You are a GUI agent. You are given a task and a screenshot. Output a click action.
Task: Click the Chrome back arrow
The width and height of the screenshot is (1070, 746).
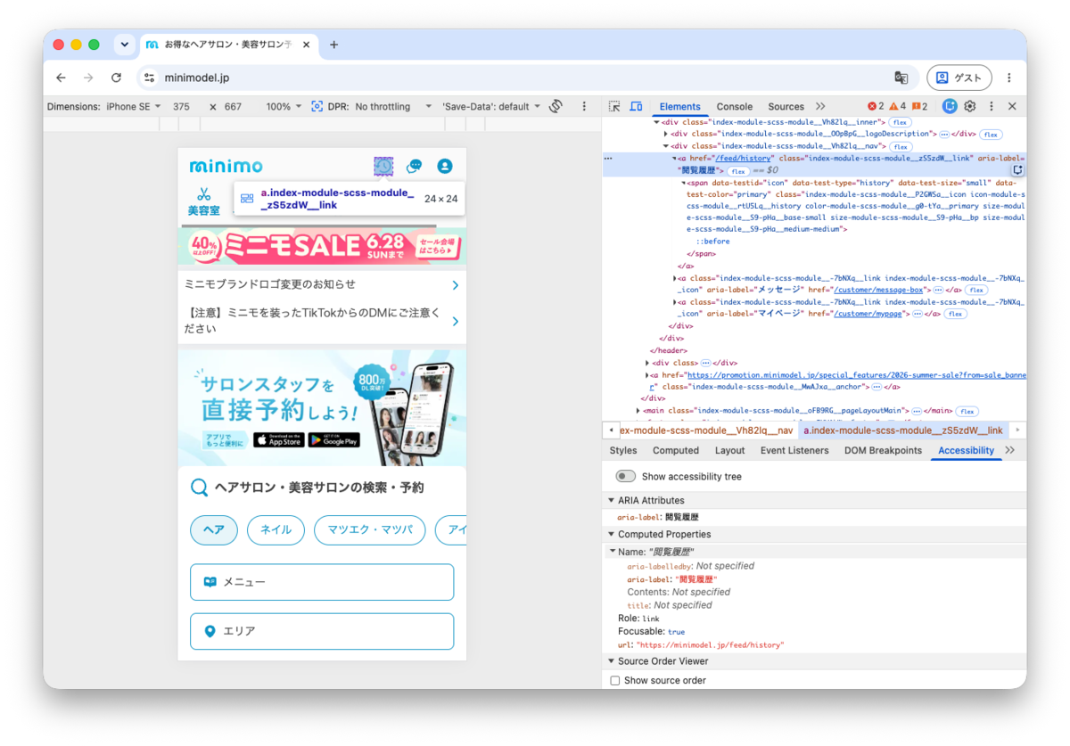(x=61, y=78)
